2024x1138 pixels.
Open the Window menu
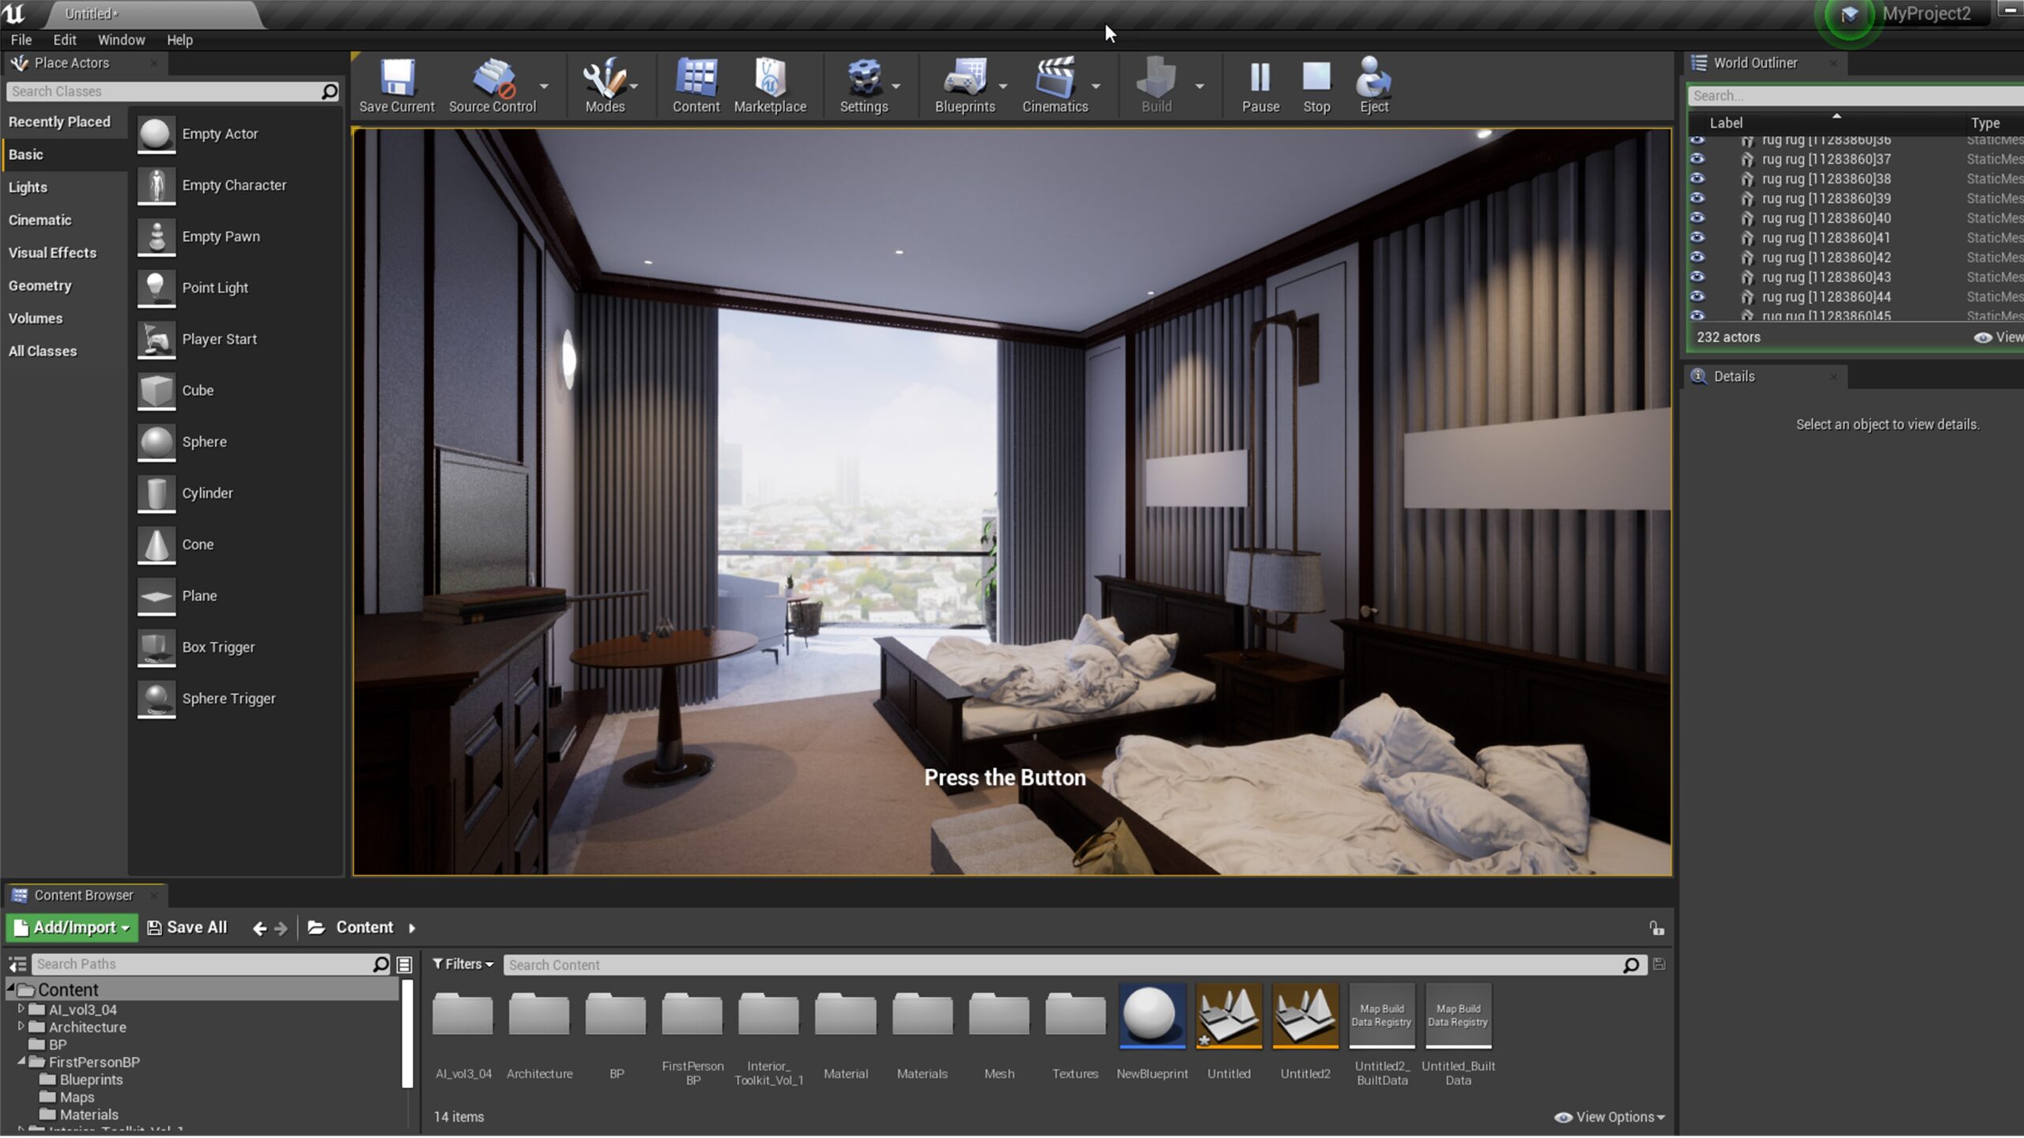pyautogui.click(x=121, y=40)
